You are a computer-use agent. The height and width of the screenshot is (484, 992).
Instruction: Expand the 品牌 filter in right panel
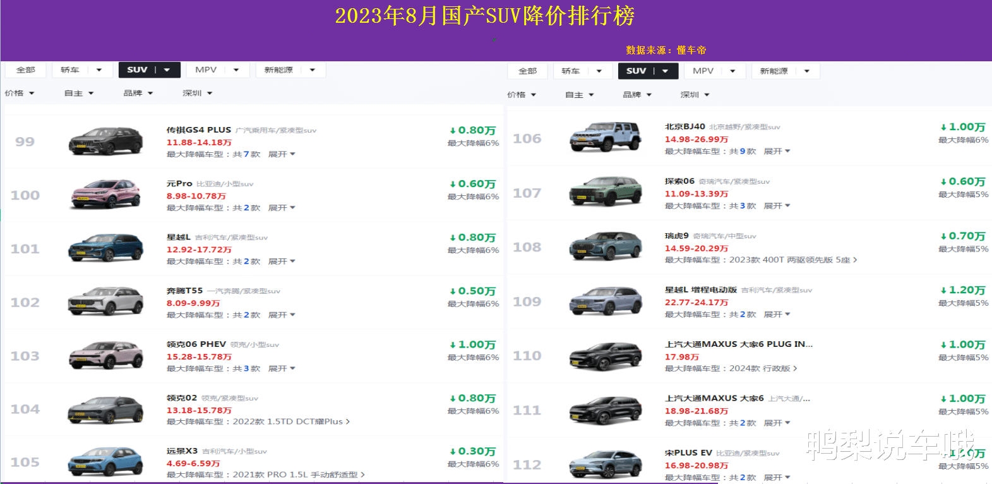[637, 95]
